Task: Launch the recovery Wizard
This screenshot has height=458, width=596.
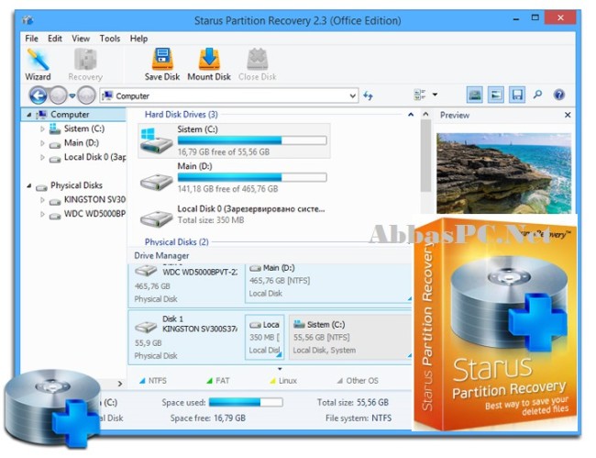Action: point(38,64)
